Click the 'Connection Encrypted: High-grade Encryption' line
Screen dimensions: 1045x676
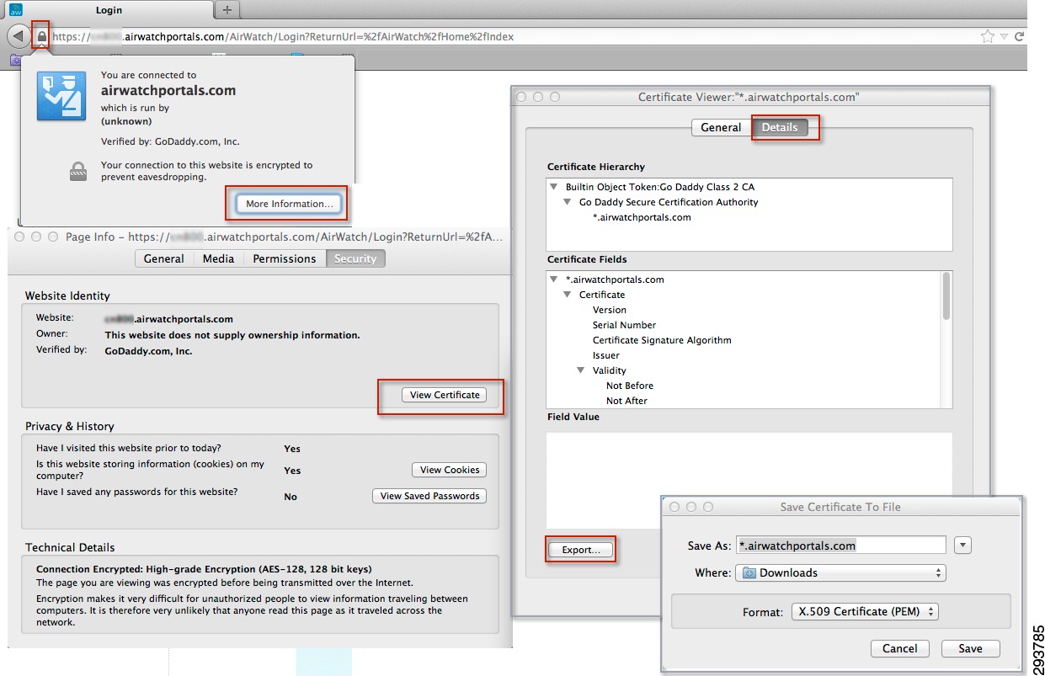click(x=204, y=569)
